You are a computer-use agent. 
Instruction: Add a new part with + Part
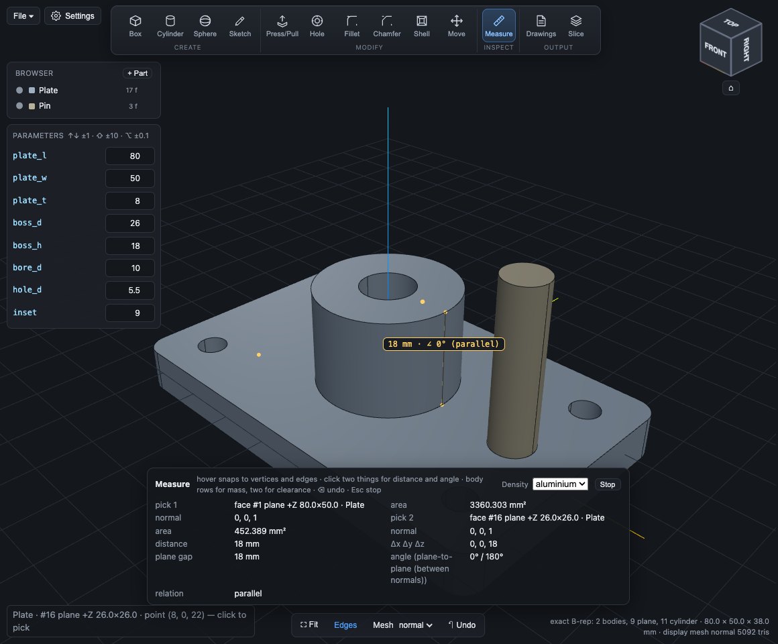(137, 73)
